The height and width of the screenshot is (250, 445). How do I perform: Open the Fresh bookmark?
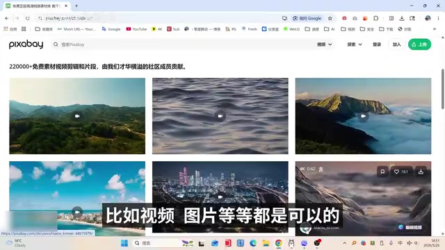click(x=250, y=29)
